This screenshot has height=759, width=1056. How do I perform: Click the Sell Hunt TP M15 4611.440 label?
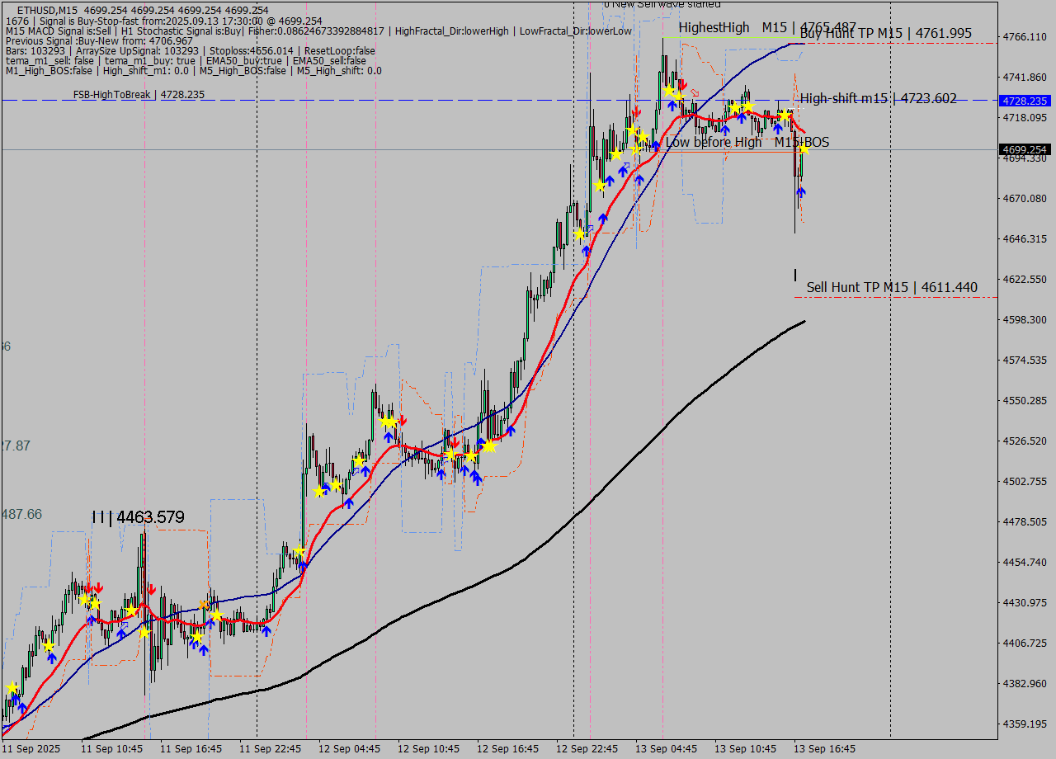click(x=891, y=287)
